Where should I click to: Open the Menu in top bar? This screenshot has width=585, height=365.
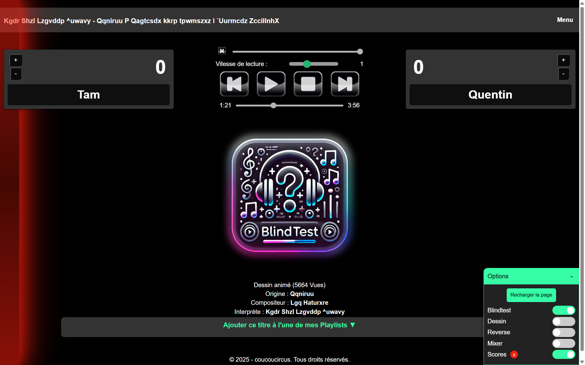point(565,20)
